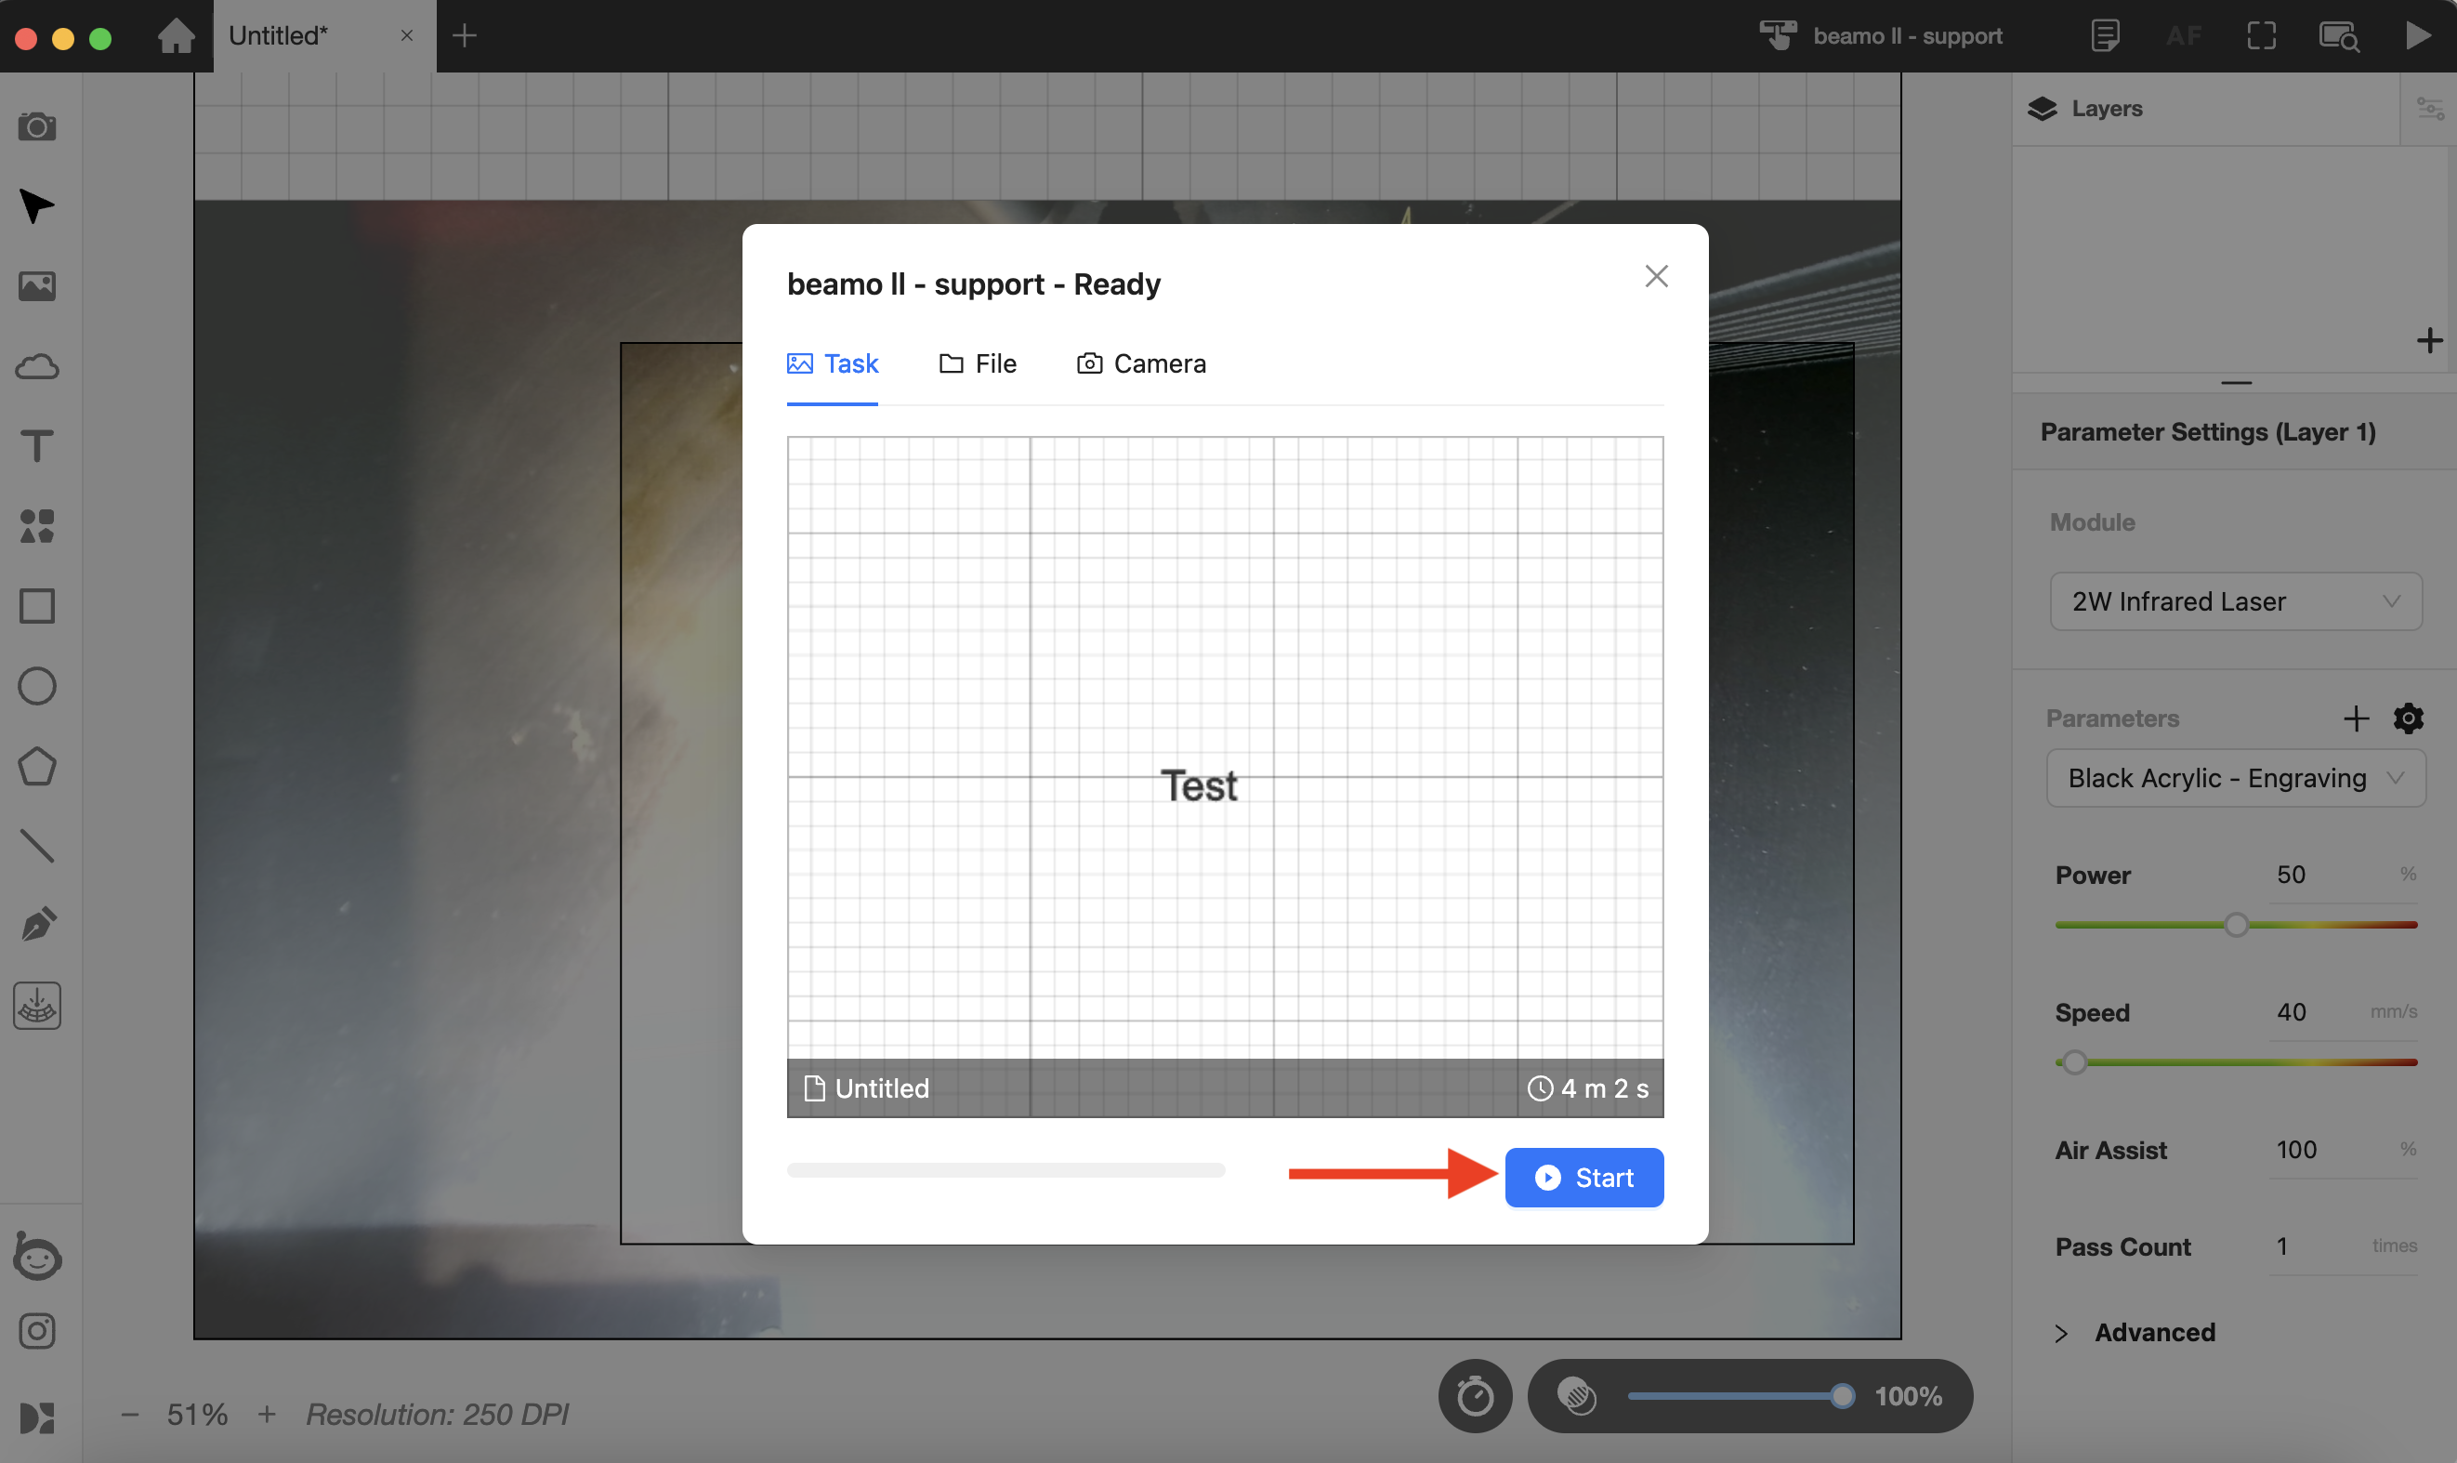Image resolution: width=2457 pixels, height=1463 pixels.
Task: Save parameters with the plus next to Parameters
Action: pos(2356,718)
